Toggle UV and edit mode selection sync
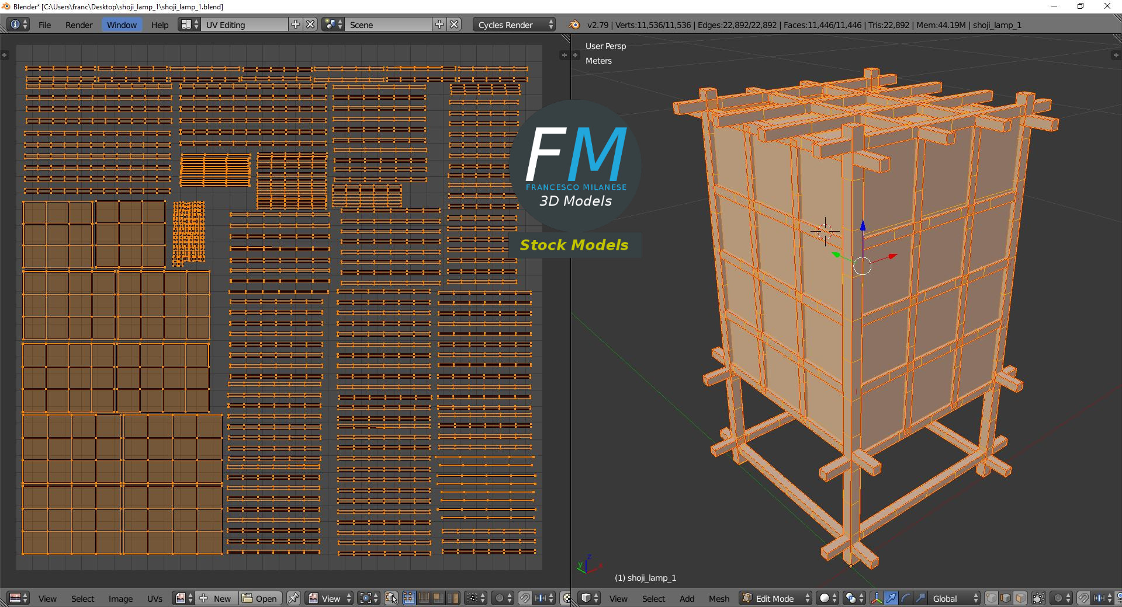 [x=392, y=598]
